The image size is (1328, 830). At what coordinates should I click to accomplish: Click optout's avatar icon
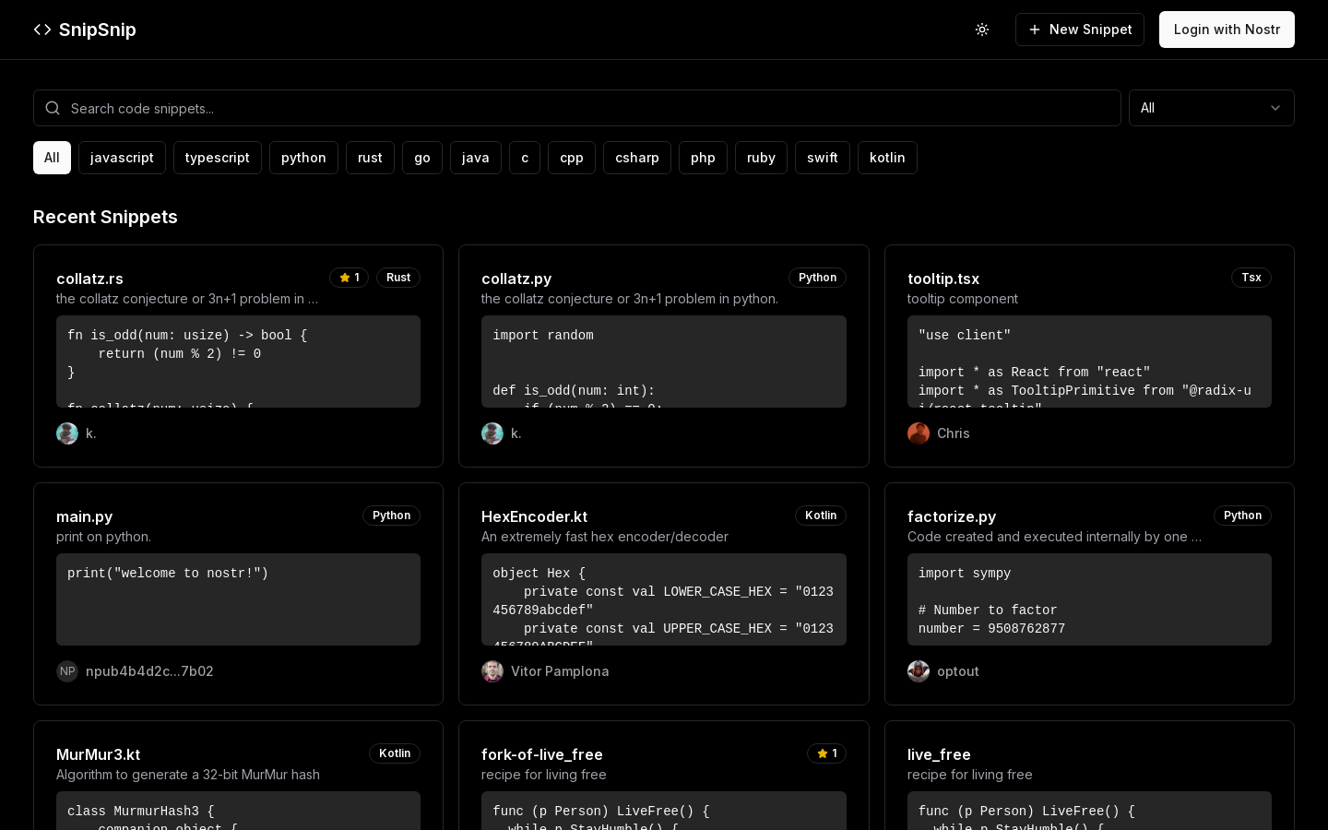919,671
